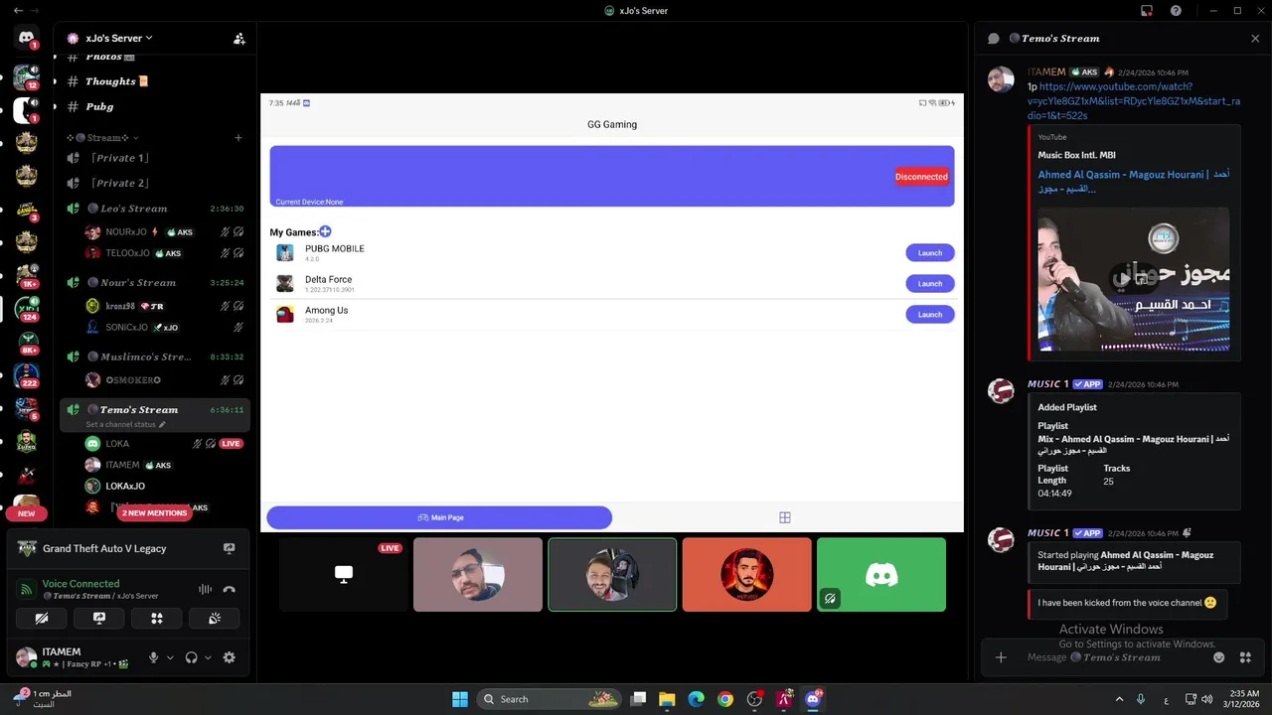The width and height of the screenshot is (1272, 715).
Task: Open Soundboard button in voice panel
Action: [x=215, y=618]
